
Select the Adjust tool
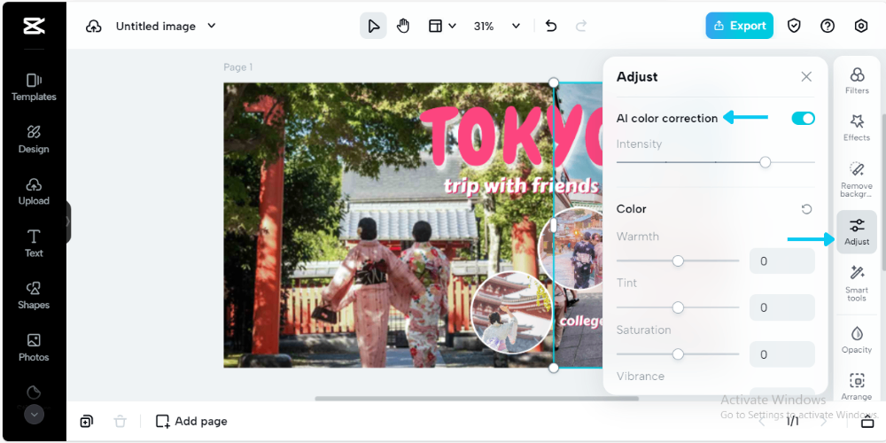[x=857, y=231]
